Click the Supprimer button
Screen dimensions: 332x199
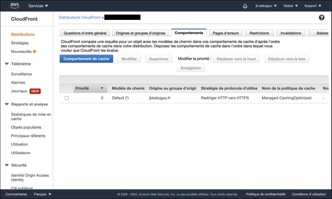click(159, 59)
